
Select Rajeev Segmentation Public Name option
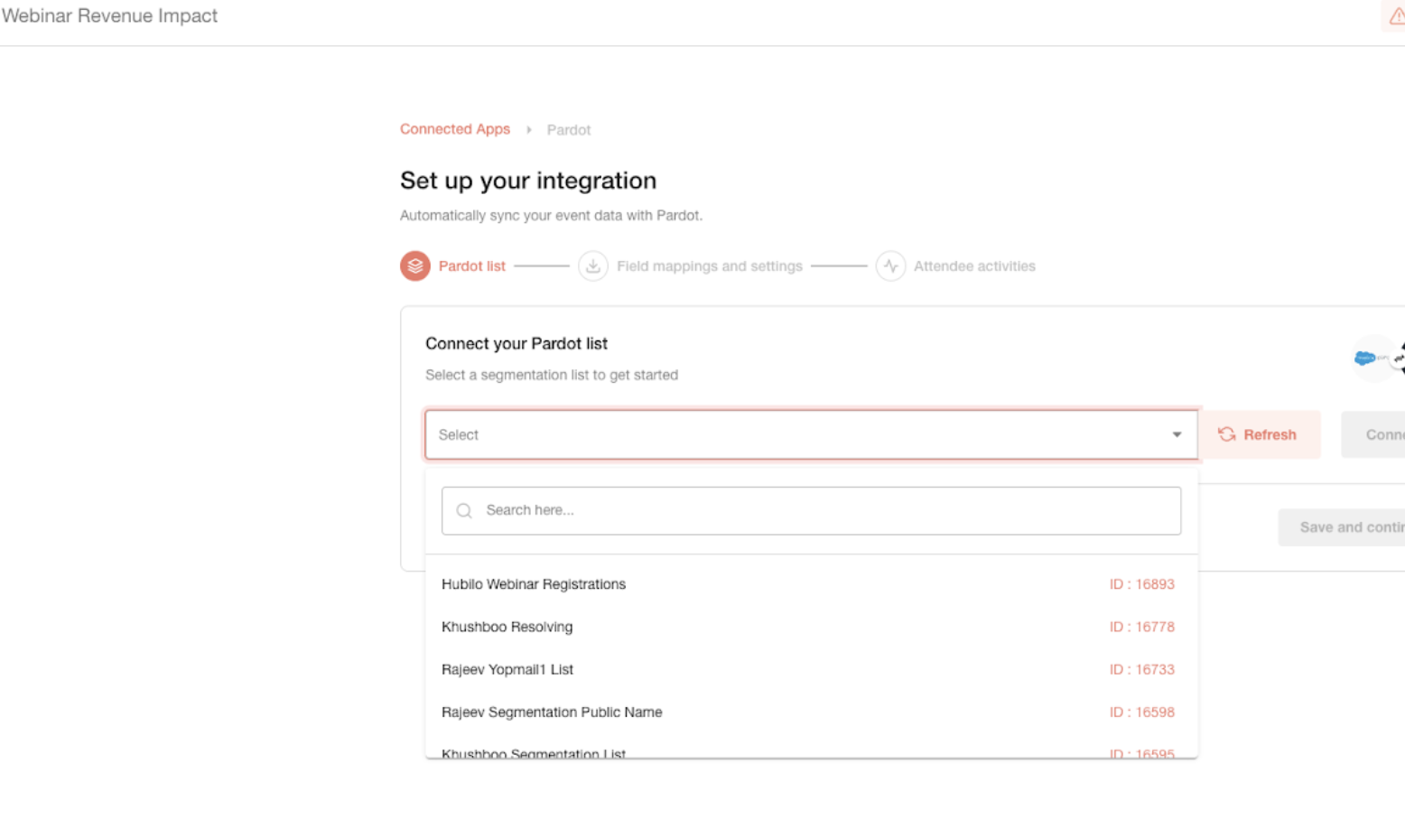pos(811,712)
